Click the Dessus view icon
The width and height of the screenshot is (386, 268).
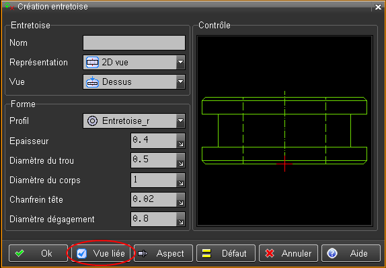click(92, 82)
